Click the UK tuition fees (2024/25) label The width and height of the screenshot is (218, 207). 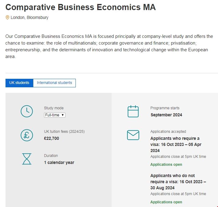click(x=64, y=132)
